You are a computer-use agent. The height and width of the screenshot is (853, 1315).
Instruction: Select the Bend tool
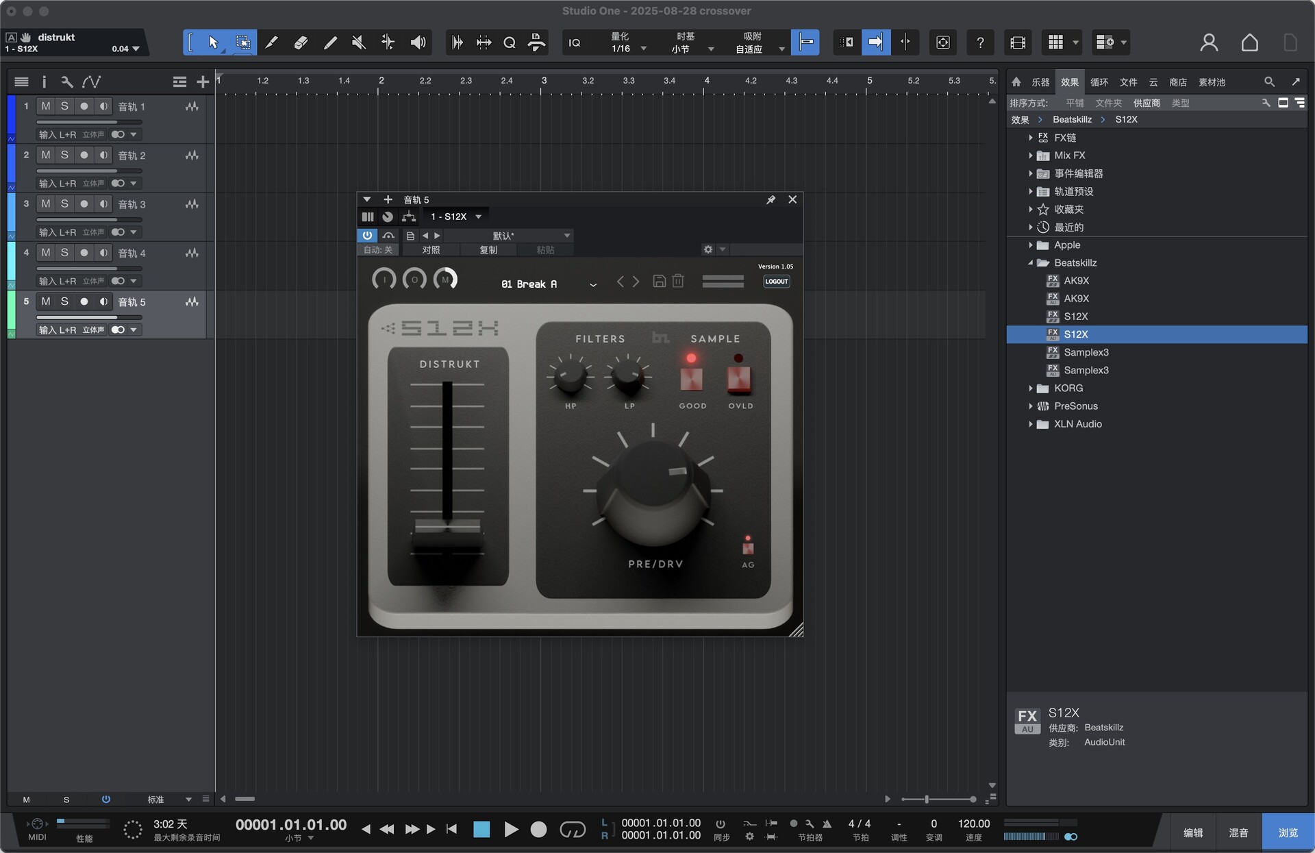pyautogui.click(x=388, y=42)
